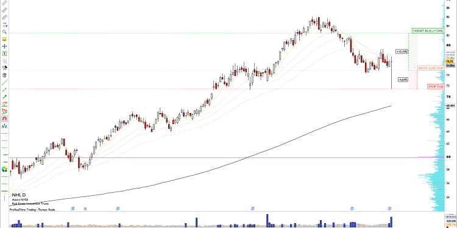Select the green ruler drawing tool
457x228 pixels.
click(x=4, y=3)
